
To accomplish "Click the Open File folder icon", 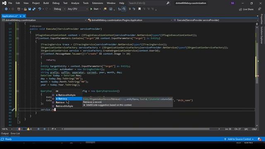I will [25, 9].
